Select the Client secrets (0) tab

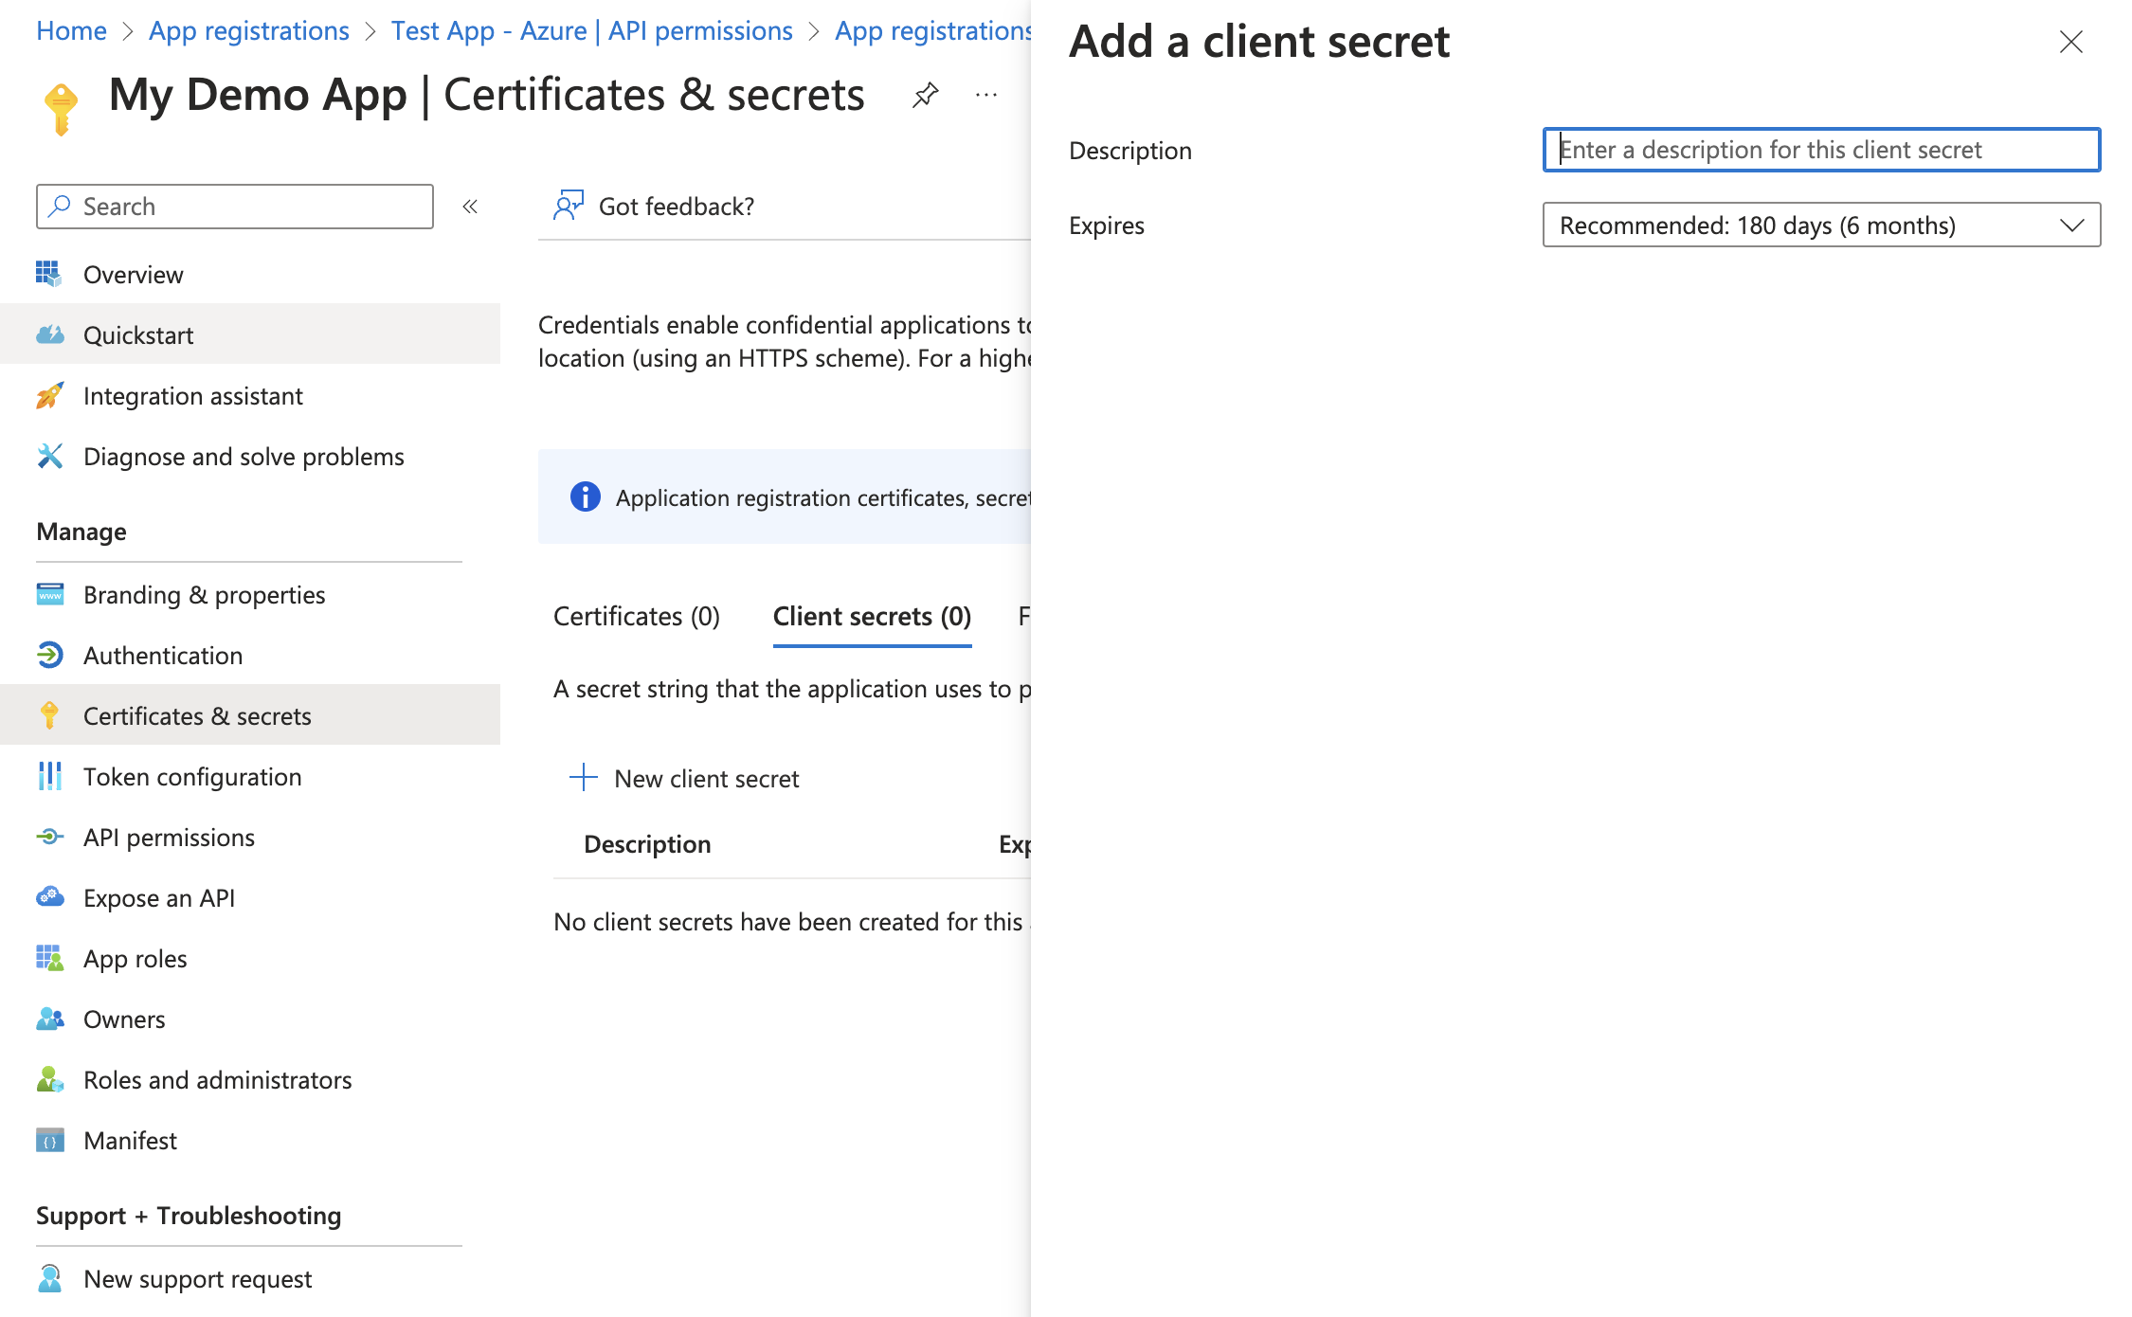click(x=871, y=616)
